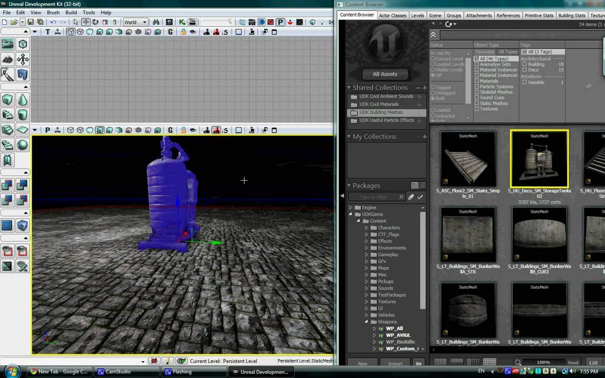Open Kismet editor with the K icon

(x=182, y=23)
